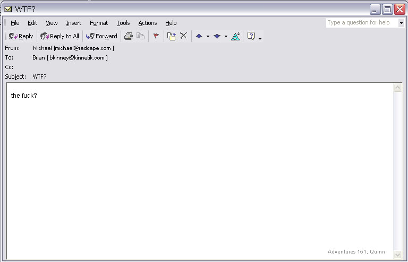Open toolbar options dropdown arrow

260,39
